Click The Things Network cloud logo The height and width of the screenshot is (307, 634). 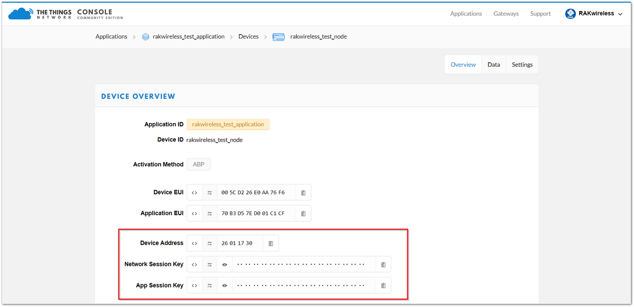click(21, 14)
